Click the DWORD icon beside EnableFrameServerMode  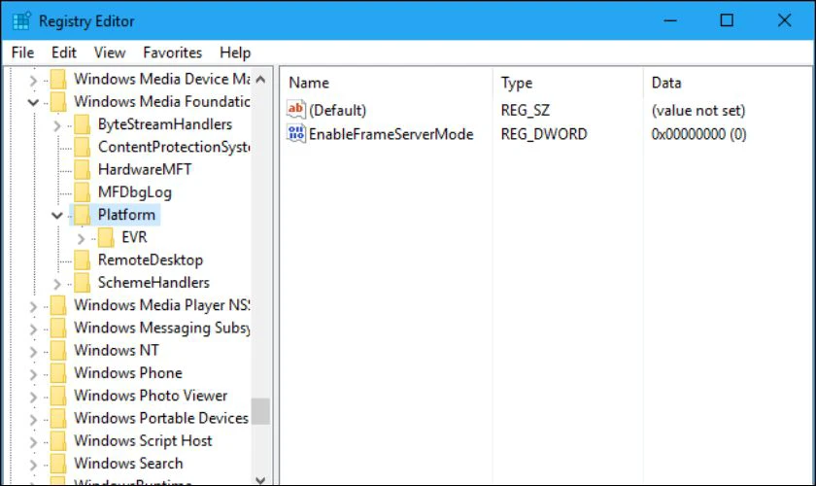pyautogui.click(x=296, y=133)
